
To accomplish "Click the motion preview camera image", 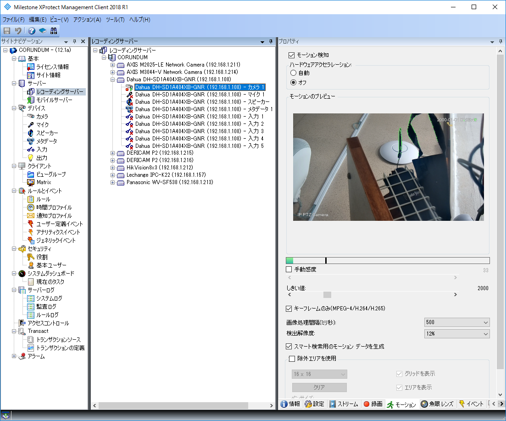I will [x=389, y=167].
